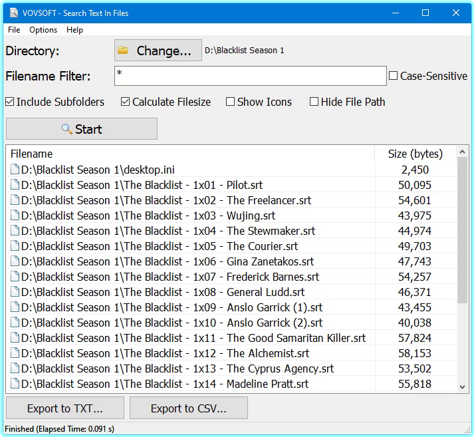
Task: Enable the Case-Sensitive checkbox
Action: point(393,76)
